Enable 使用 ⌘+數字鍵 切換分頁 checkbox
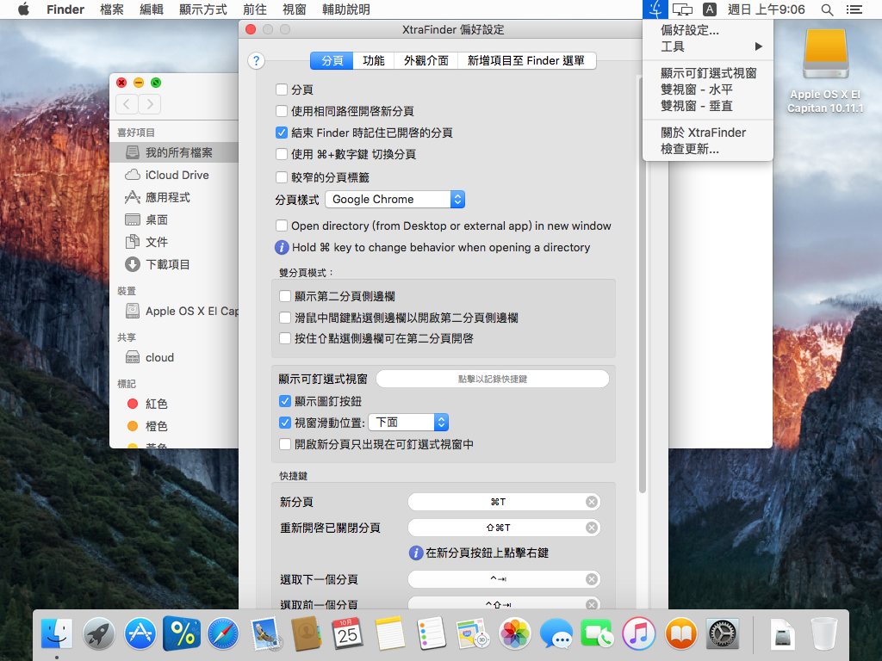 (x=282, y=154)
